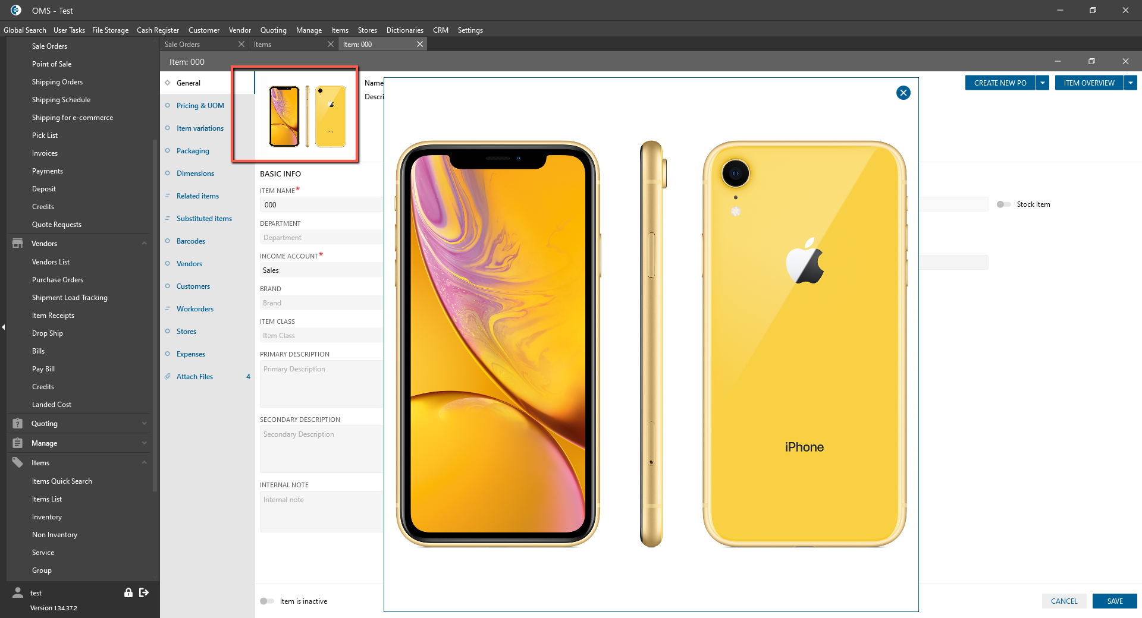1142x618 pixels.
Task: Click the user avatar icon
Action: coord(18,592)
